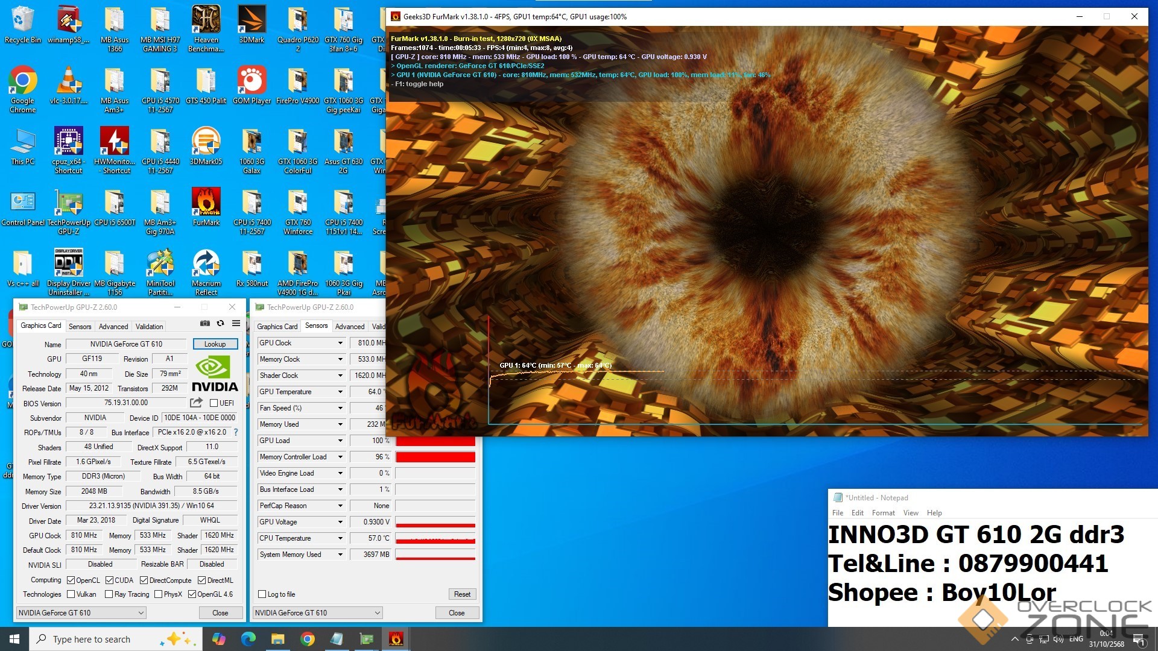Viewport: 1158px width, 651px height.
Task: Click the FurMark icon in the taskbar
Action: [x=396, y=639]
